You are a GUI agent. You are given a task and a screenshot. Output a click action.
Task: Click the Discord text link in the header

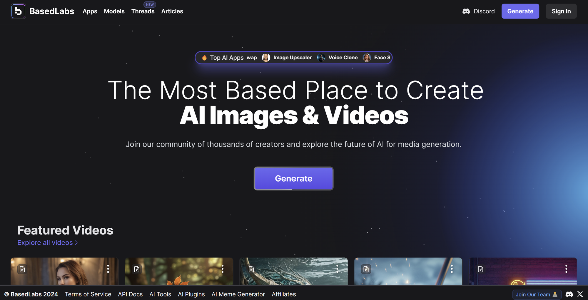[x=484, y=11]
